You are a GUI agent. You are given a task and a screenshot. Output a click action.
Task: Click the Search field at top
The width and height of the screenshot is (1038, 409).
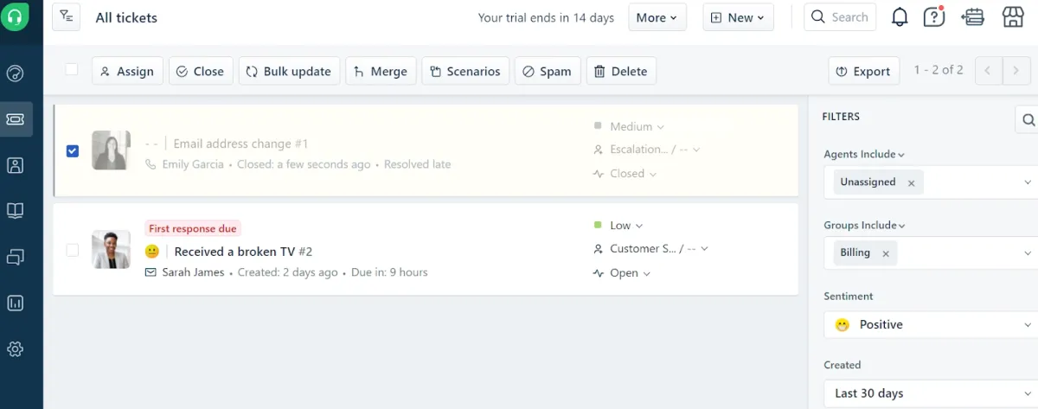coord(840,17)
